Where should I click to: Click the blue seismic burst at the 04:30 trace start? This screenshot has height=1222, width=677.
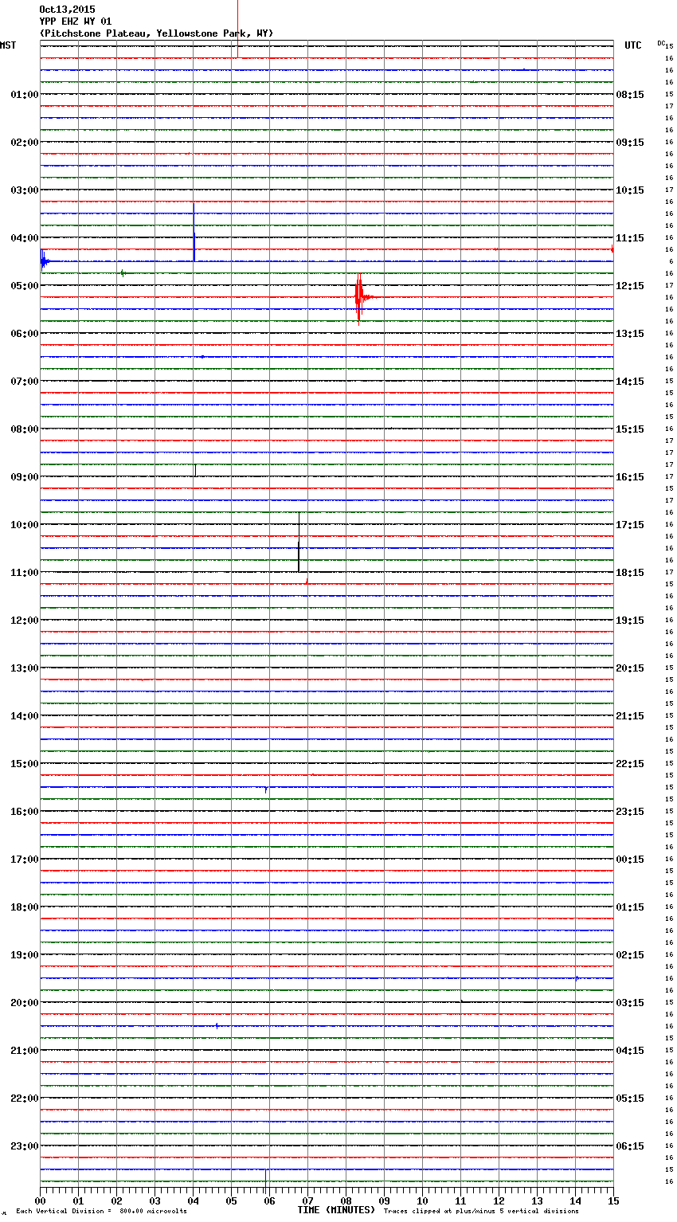point(45,261)
